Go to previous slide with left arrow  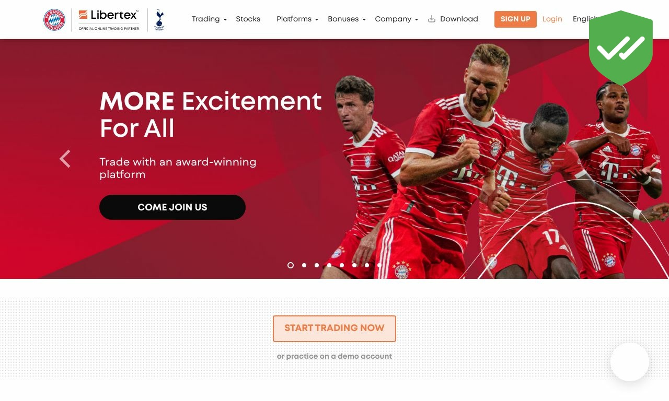click(x=65, y=159)
